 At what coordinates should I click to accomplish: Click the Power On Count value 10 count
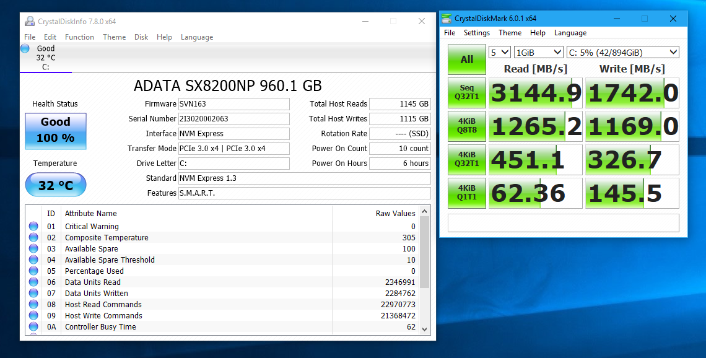click(x=400, y=148)
